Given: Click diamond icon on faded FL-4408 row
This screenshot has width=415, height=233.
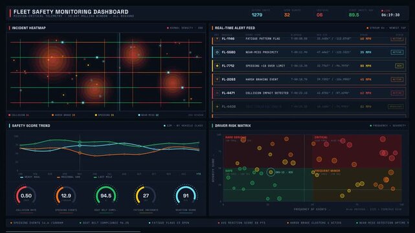Looking at the screenshot, I should point(218,107).
